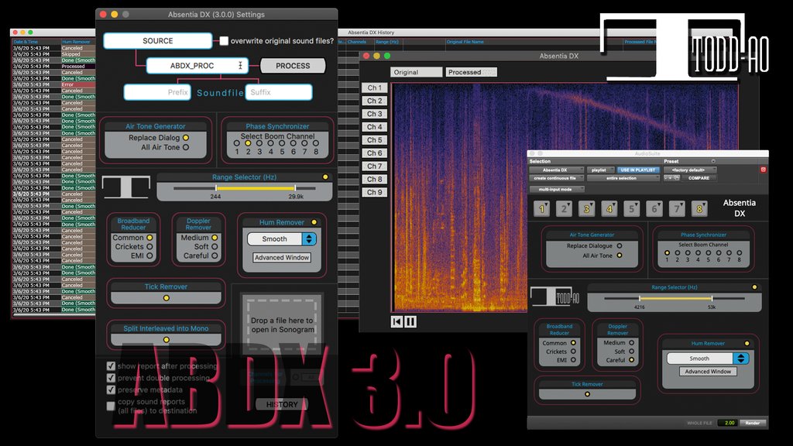The width and height of the screenshot is (793, 446).
Task: Toggle Hum Remover enable dot in AudioSuite plugin
Action: (x=747, y=343)
